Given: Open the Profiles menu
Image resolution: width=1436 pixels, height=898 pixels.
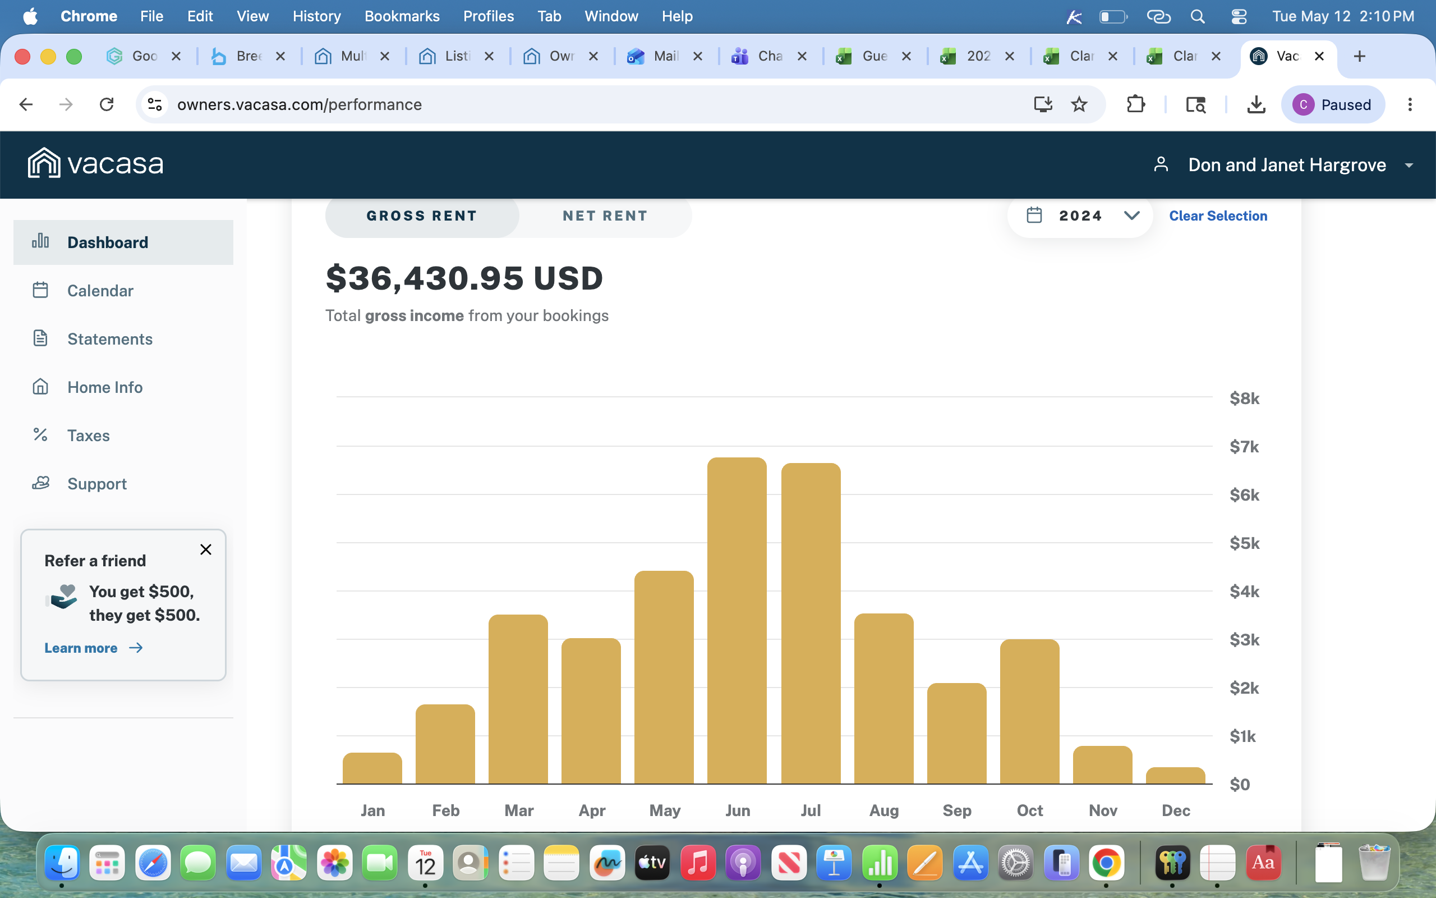Looking at the screenshot, I should point(489,16).
